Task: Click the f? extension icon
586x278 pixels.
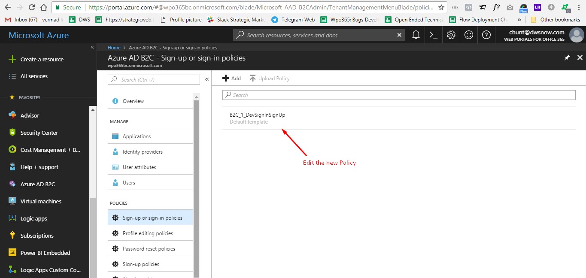Action: click(496, 7)
